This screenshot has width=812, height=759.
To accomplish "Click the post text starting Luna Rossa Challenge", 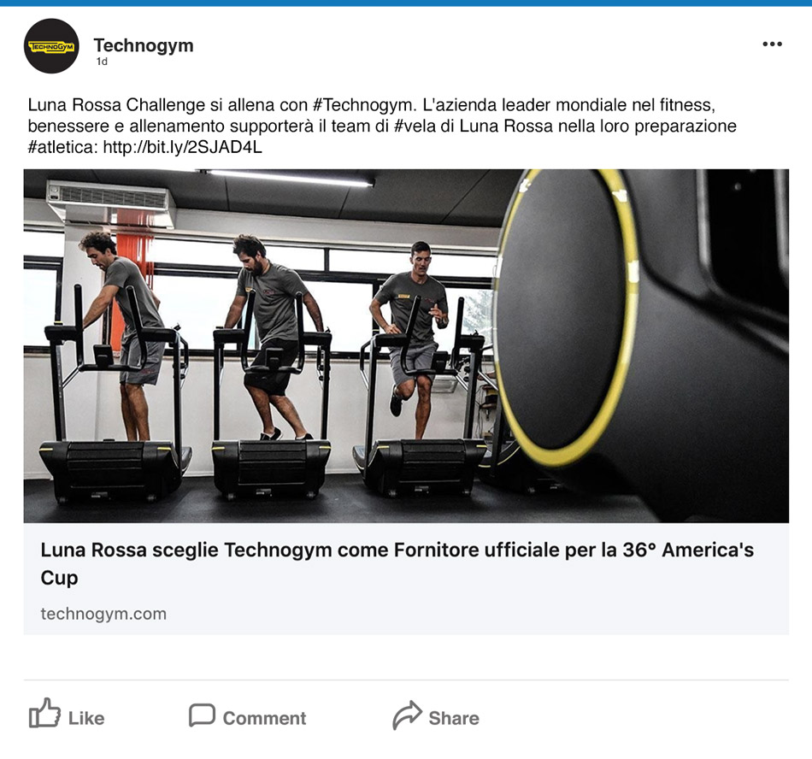I will click(x=382, y=126).
